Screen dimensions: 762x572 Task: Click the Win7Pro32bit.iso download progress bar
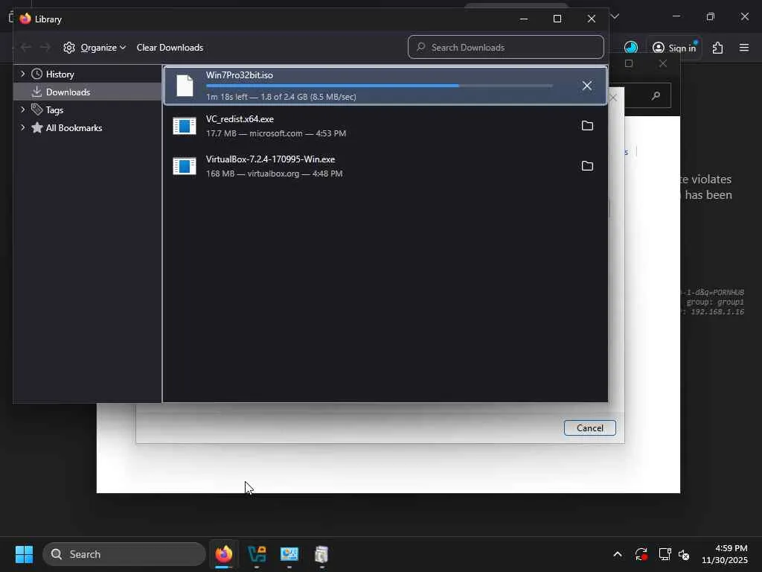click(379, 86)
